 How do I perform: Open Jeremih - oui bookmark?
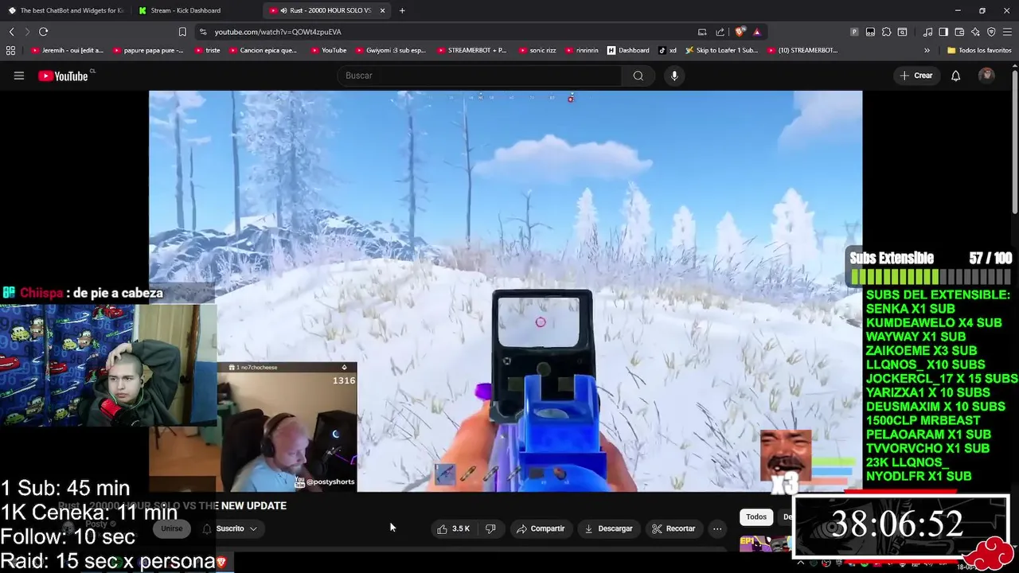point(68,50)
